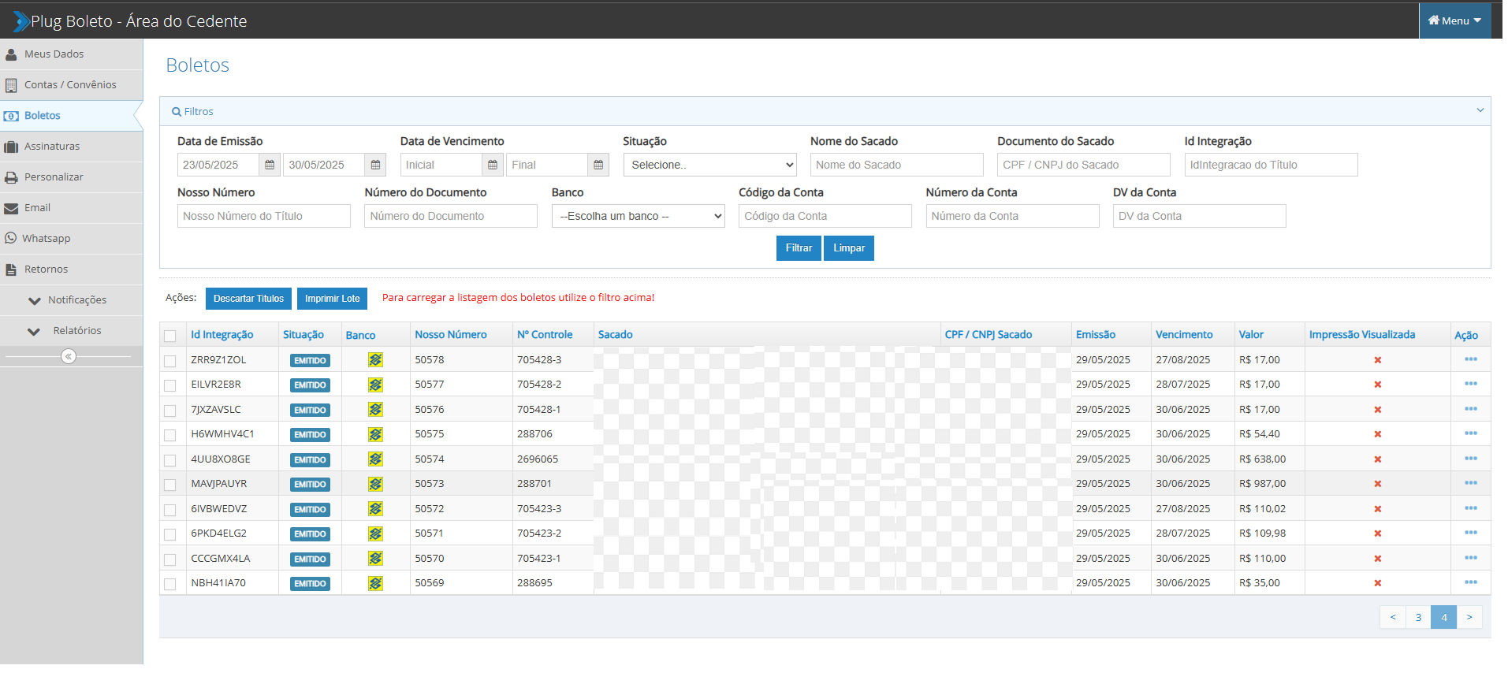Click red X impressão for row NBH41IA70
The height and width of the screenshot is (684, 1508).
pos(1378,583)
